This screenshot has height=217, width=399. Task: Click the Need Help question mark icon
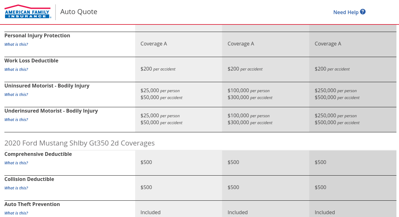point(363,11)
